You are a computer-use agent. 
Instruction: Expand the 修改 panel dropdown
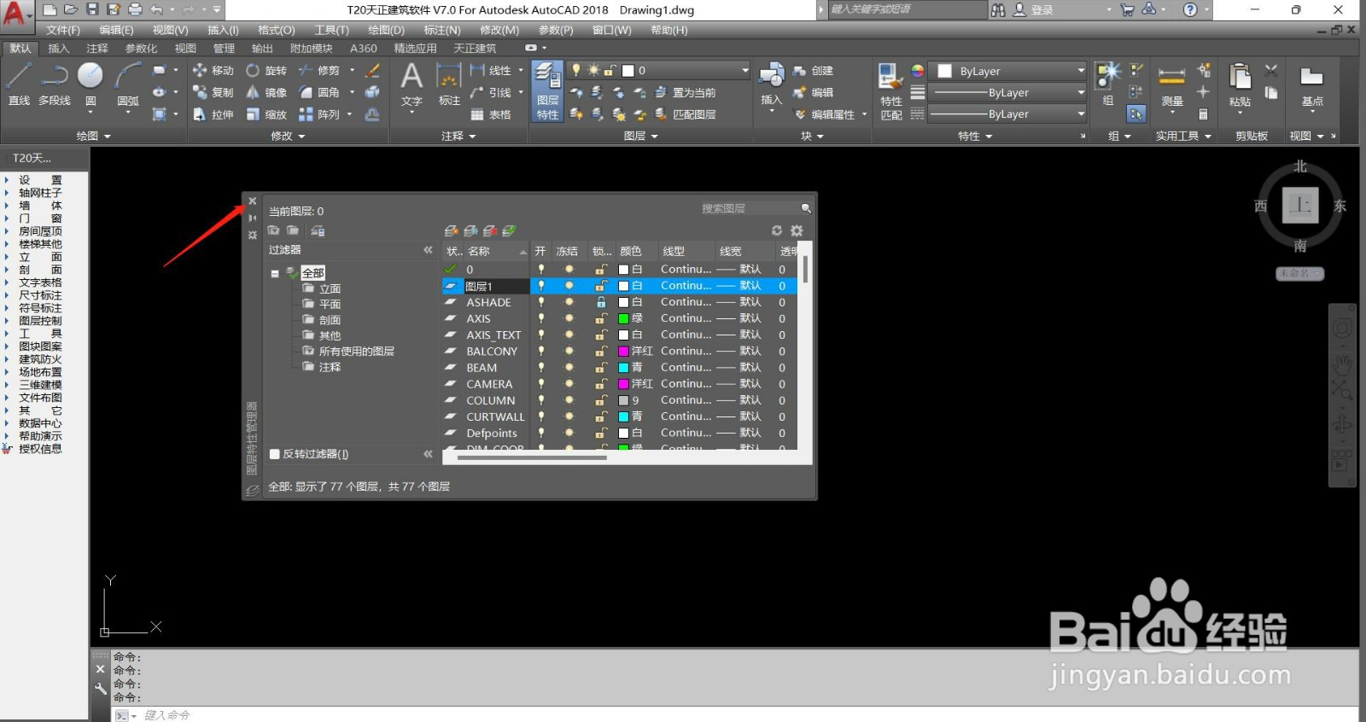click(288, 136)
